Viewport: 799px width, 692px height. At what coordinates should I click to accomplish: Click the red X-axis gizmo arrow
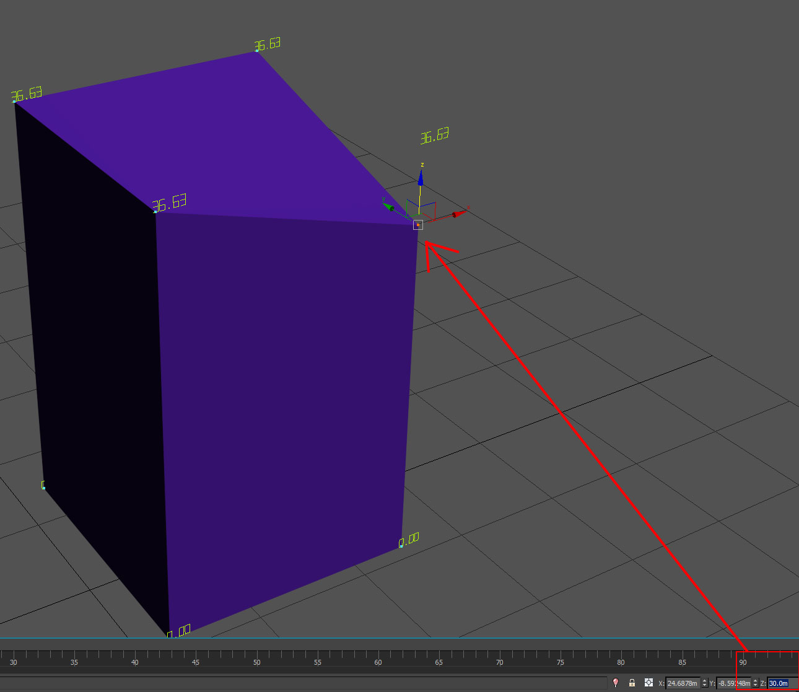point(458,214)
